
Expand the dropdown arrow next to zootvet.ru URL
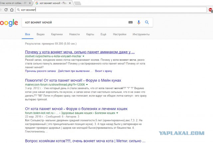[x=84, y=56]
